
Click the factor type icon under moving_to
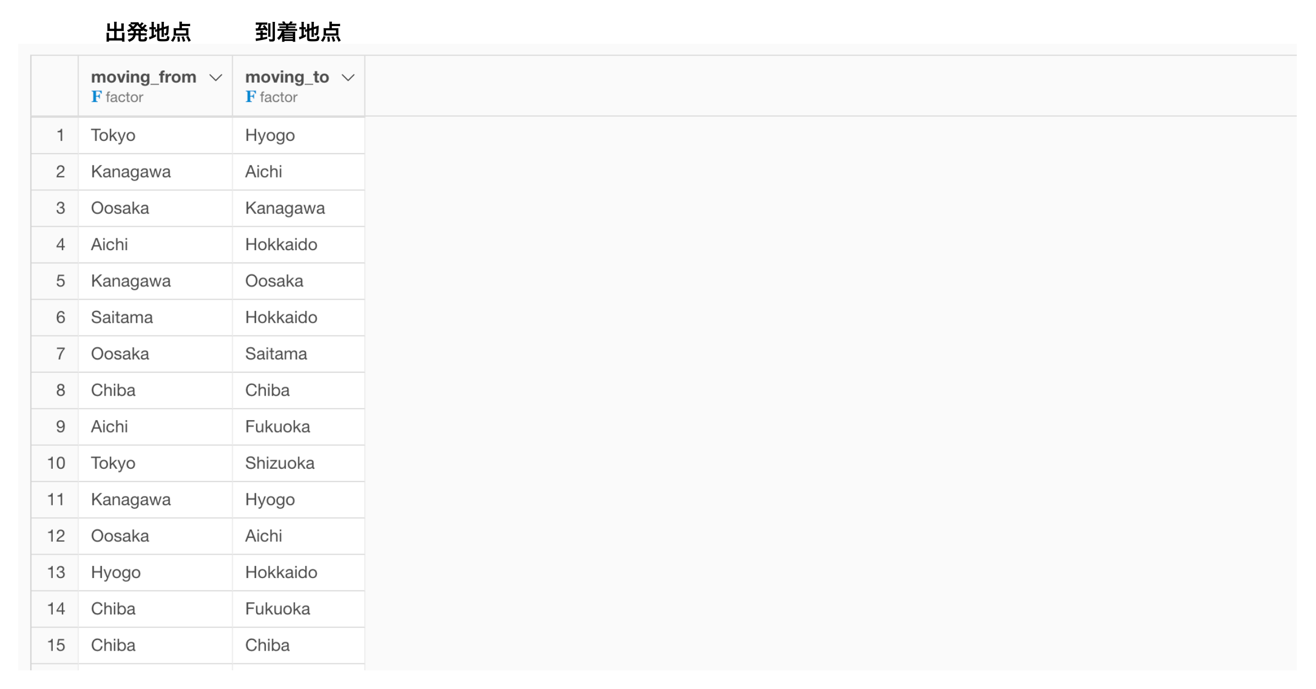[250, 97]
